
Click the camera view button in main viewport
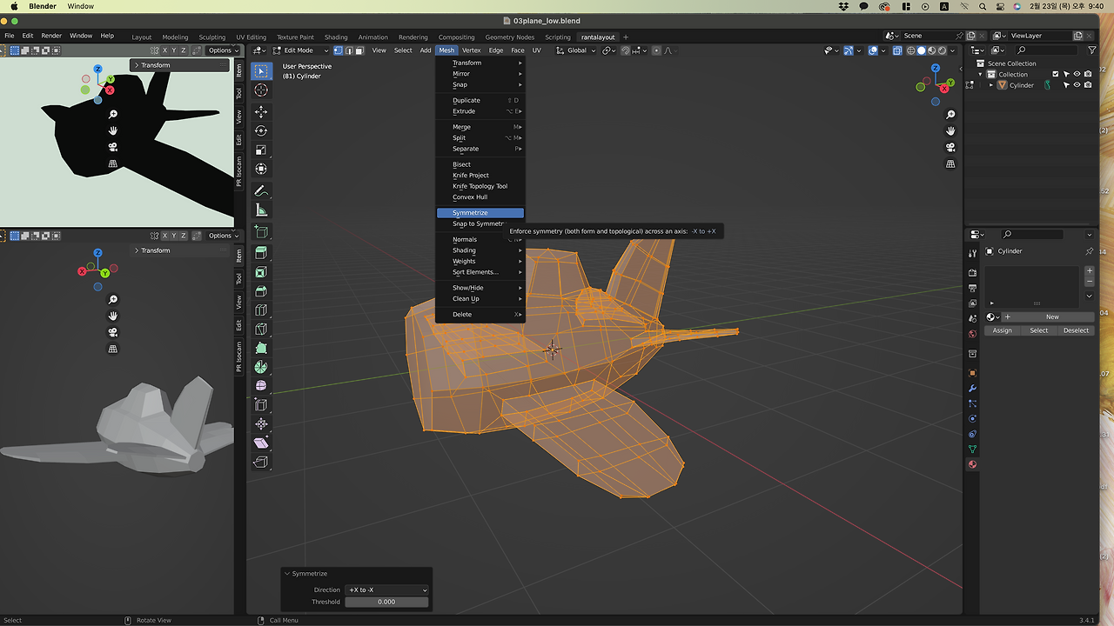pos(950,148)
